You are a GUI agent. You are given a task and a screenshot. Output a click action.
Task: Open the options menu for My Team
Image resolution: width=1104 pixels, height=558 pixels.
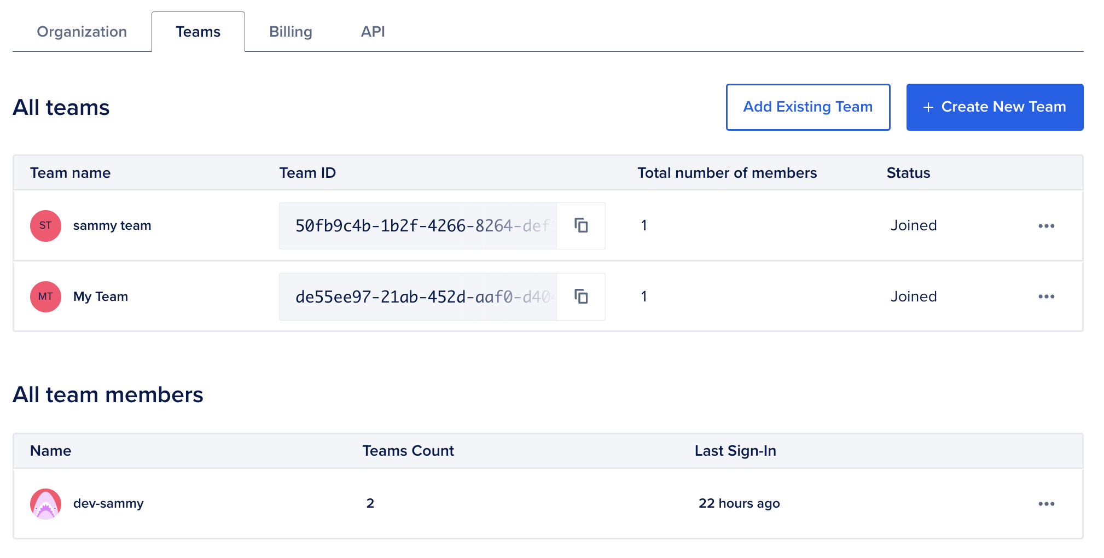(1046, 297)
